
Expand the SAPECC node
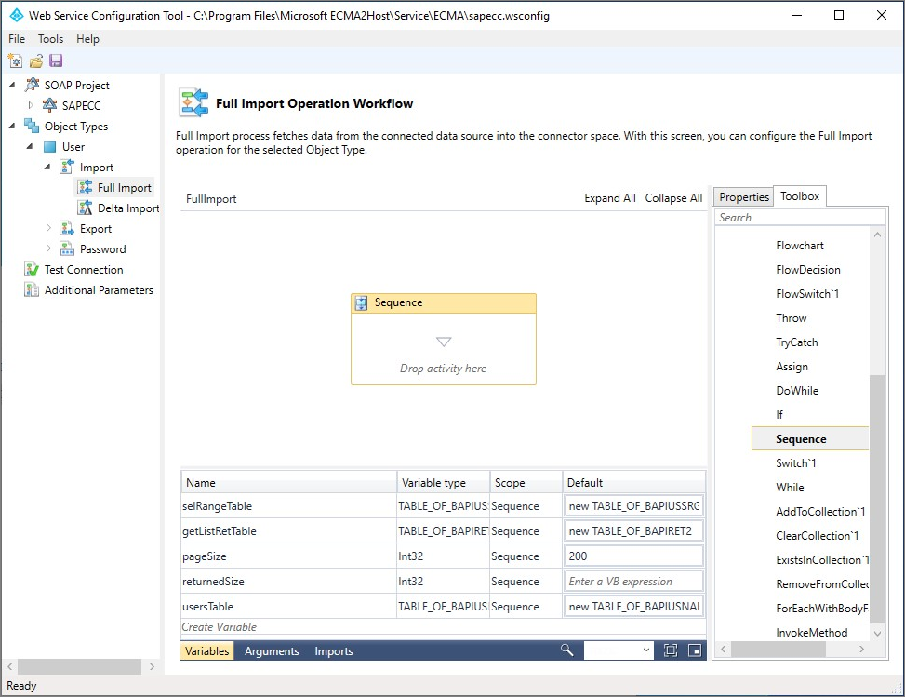click(x=31, y=105)
